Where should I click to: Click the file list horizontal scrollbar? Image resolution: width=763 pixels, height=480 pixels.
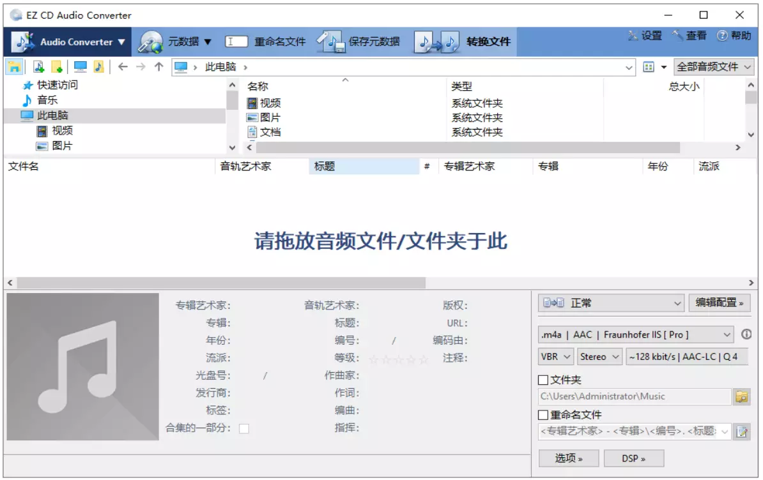coord(221,283)
